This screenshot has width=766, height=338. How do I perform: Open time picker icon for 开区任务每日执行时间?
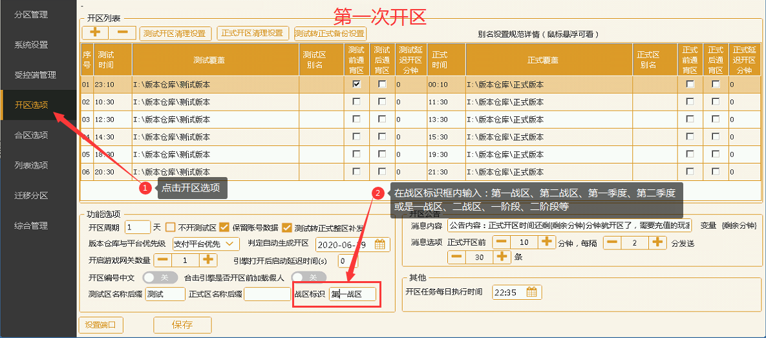point(531,292)
